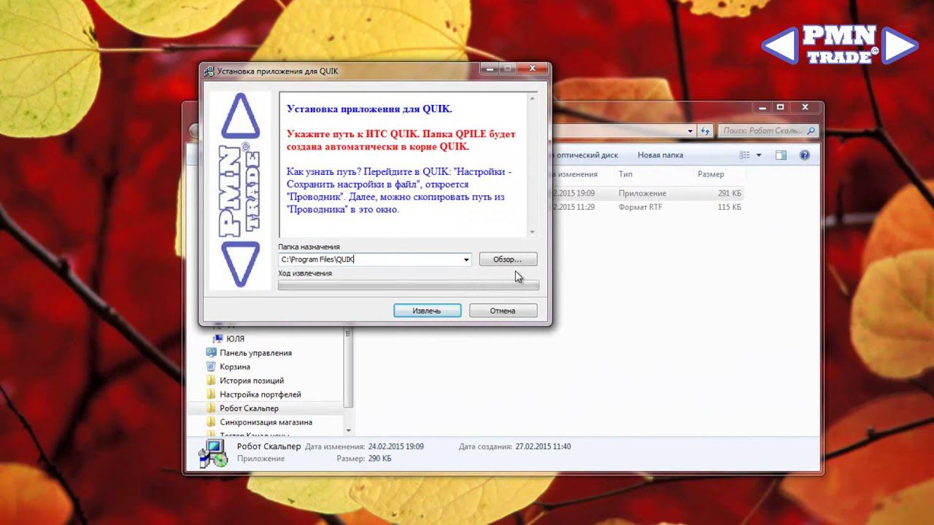
Task: Open Синхронизация магазина folder in navigation tree
Action: pyautogui.click(x=266, y=422)
